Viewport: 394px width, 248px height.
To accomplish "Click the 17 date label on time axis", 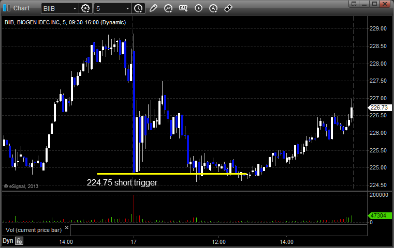I will click(134, 242).
